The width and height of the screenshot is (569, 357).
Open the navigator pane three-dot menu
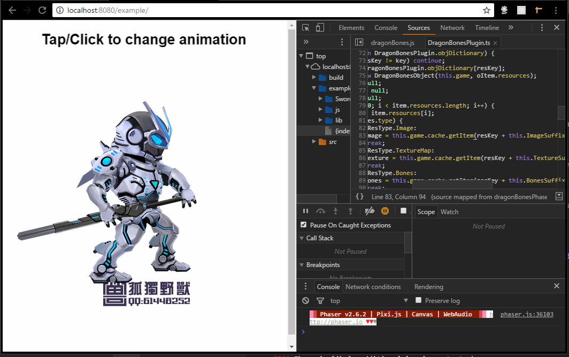(342, 42)
